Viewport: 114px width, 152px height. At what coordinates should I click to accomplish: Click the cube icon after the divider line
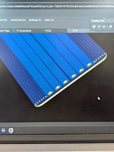(x=111, y=26)
